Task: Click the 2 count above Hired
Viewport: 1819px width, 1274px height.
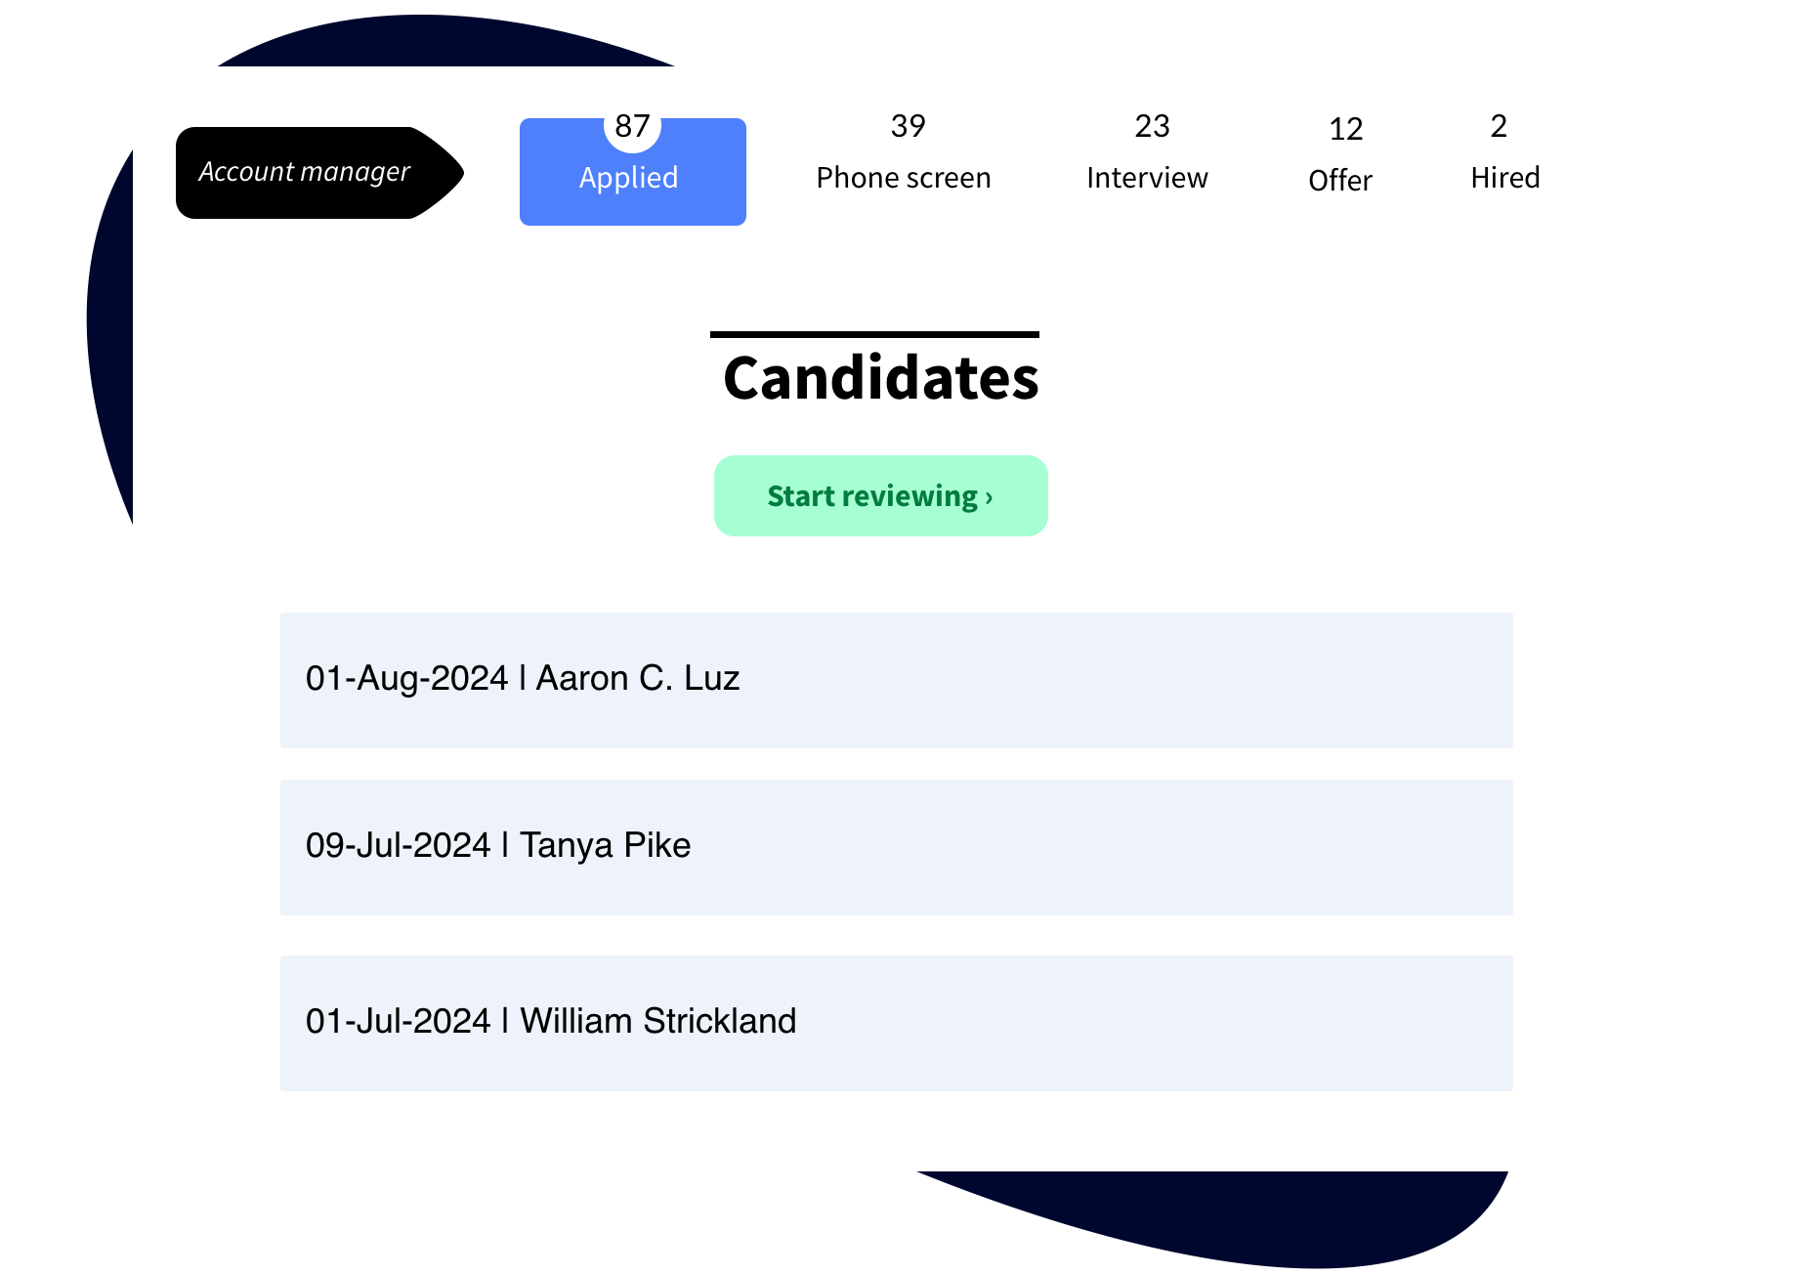Action: (1500, 125)
